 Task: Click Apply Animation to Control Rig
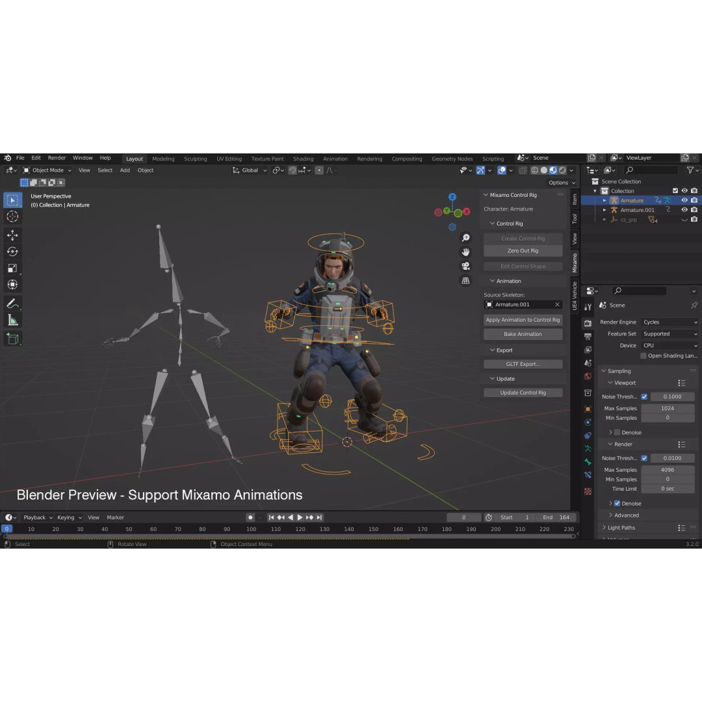click(523, 320)
